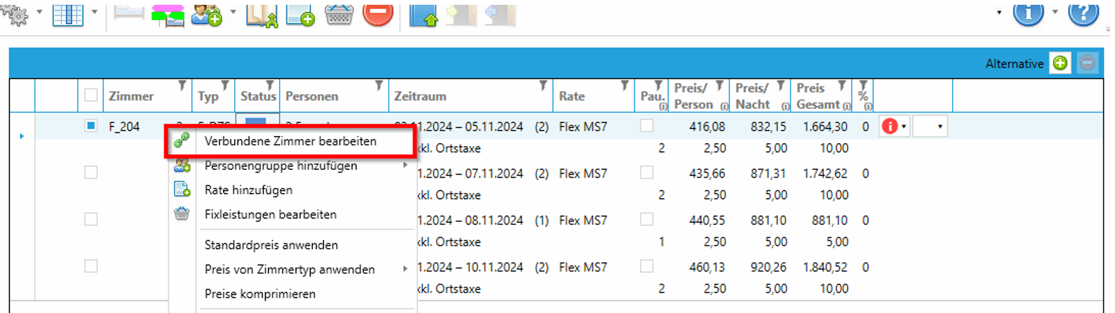Open the empty combo box in first row
The height and width of the screenshot is (313, 1115).
tap(930, 126)
